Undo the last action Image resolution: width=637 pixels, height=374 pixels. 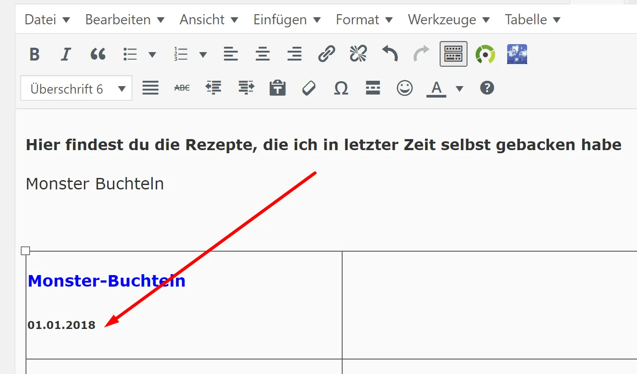pyautogui.click(x=390, y=54)
